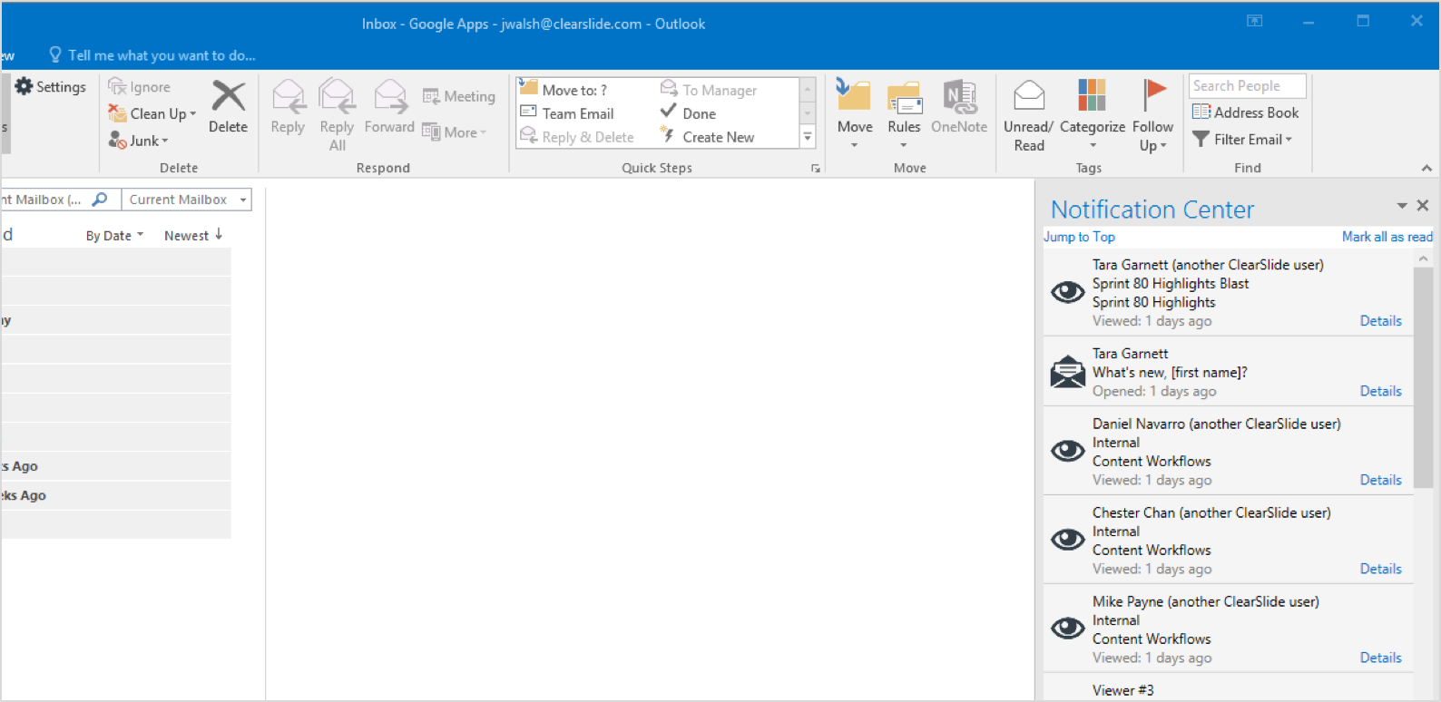Create a Meeting reply

click(459, 96)
